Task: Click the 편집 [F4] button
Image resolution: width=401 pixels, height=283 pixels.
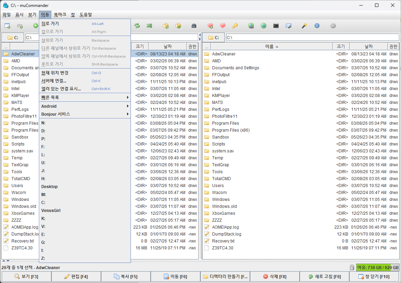Action: pyautogui.click(x=76, y=276)
